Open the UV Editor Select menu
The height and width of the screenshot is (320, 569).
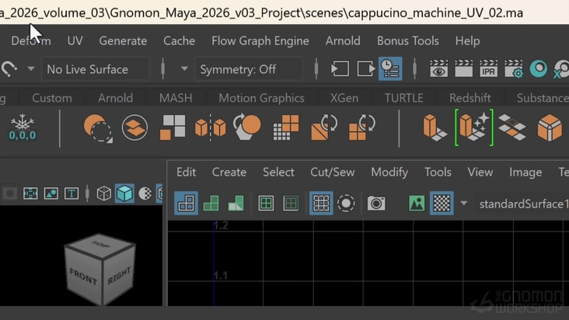click(x=278, y=172)
